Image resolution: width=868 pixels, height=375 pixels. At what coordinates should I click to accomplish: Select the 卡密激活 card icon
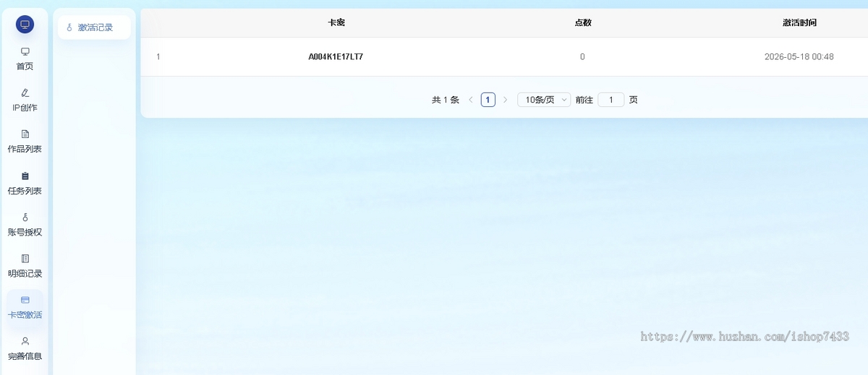pos(25,299)
